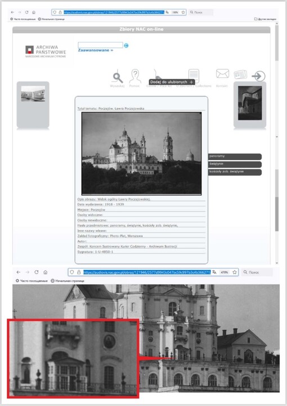Click the login arrow circle icon
287x406 pixels.
tap(259, 76)
